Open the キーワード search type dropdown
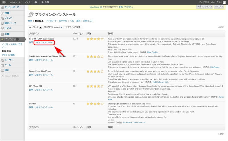This screenshot has height=141, width=228. coord(35,27)
